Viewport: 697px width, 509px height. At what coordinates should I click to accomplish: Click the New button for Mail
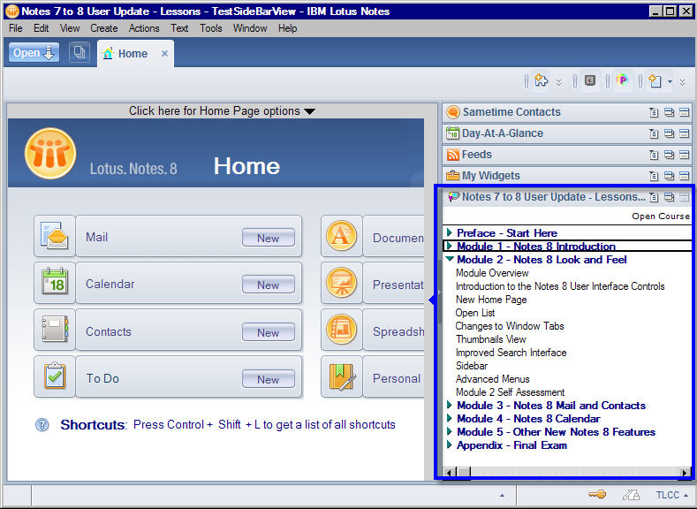point(269,238)
